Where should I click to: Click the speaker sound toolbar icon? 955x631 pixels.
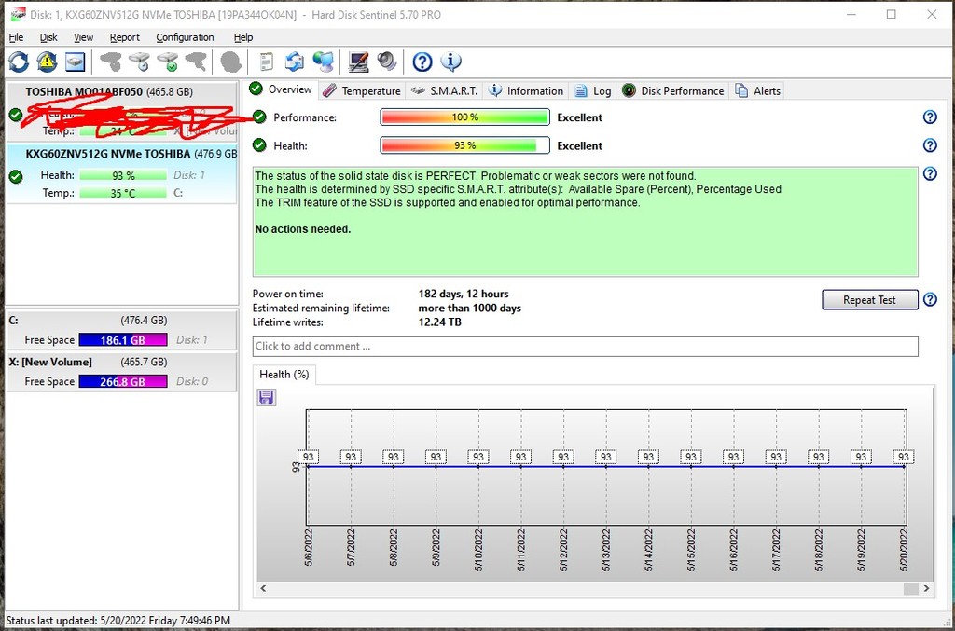387,62
